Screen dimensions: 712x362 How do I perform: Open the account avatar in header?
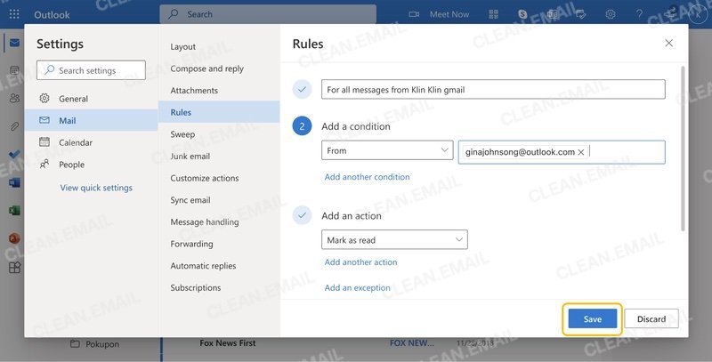point(698,13)
